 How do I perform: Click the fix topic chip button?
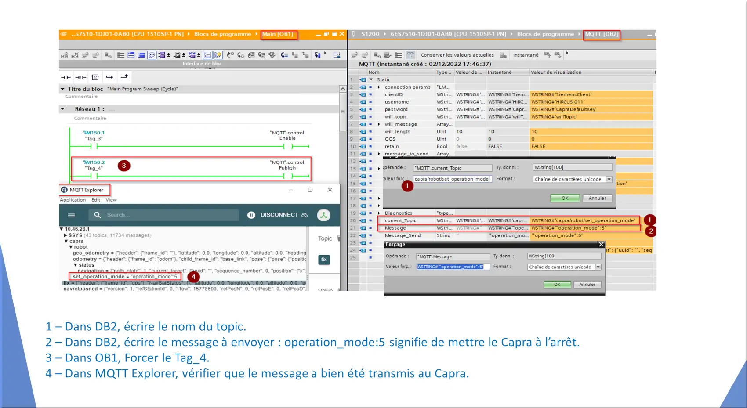click(x=324, y=260)
